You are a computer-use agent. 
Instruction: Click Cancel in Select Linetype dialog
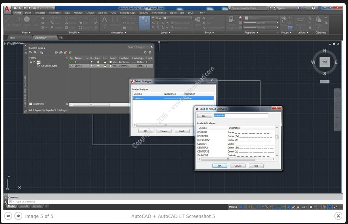164,131
